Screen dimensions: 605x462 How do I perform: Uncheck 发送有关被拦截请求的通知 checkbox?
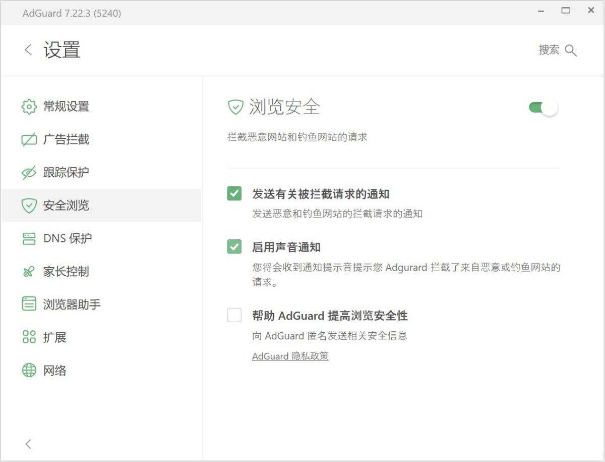pos(234,193)
